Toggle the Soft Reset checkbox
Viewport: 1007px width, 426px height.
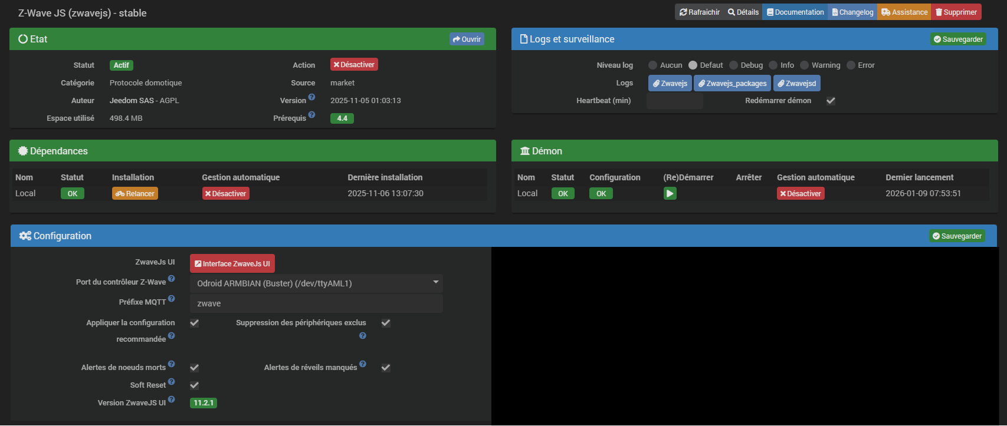click(194, 385)
